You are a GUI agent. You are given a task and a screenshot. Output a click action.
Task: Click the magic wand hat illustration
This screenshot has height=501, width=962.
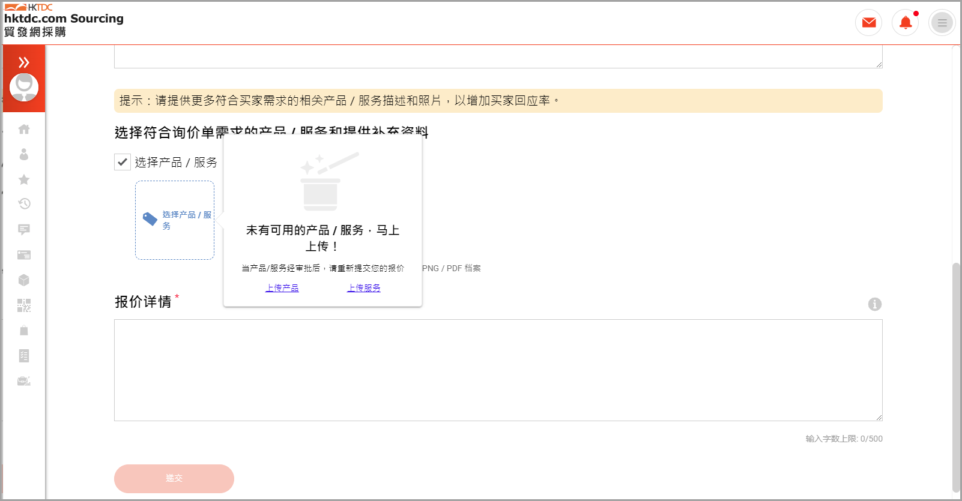[329, 181]
